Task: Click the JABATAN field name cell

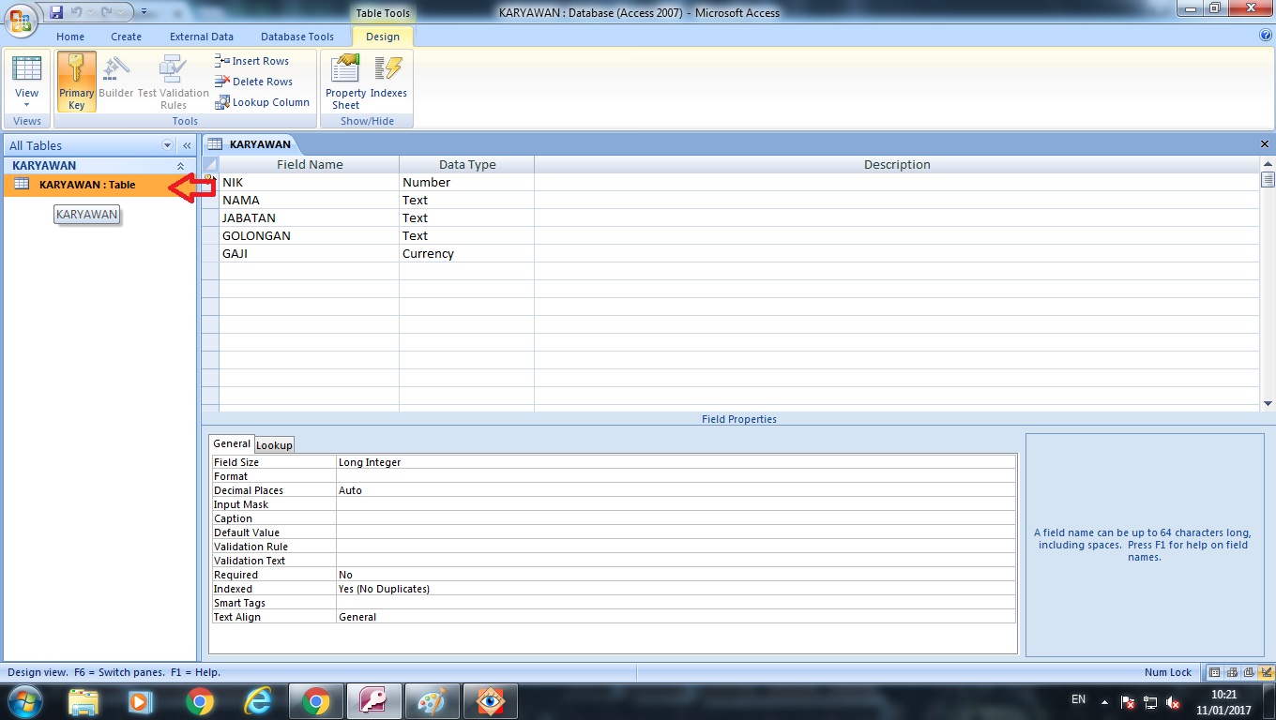Action: tap(310, 217)
